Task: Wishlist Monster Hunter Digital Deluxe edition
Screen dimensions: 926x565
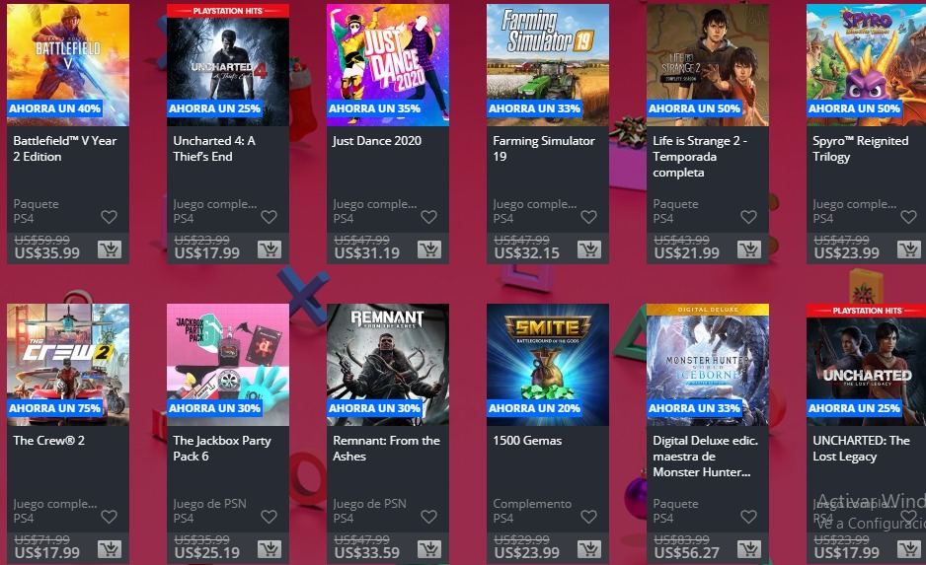Action: click(x=749, y=517)
